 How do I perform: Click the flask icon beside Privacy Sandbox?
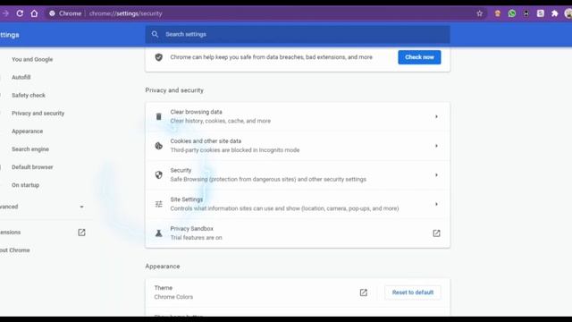point(159,233)
